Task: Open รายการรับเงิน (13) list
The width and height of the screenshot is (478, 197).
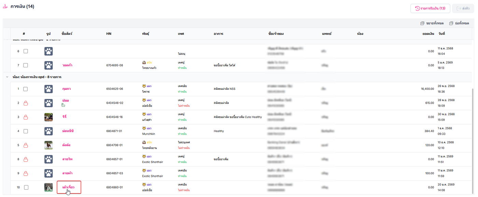Action: pyautogui.click(x=430, y=9)
